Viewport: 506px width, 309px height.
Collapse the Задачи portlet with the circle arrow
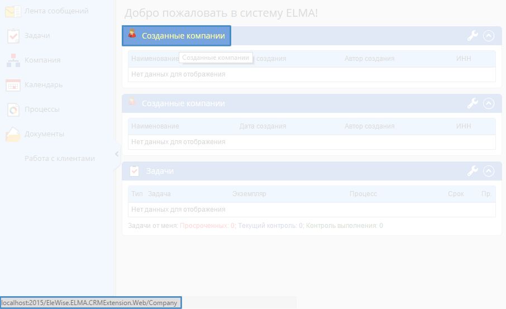(x=489, y=171)
